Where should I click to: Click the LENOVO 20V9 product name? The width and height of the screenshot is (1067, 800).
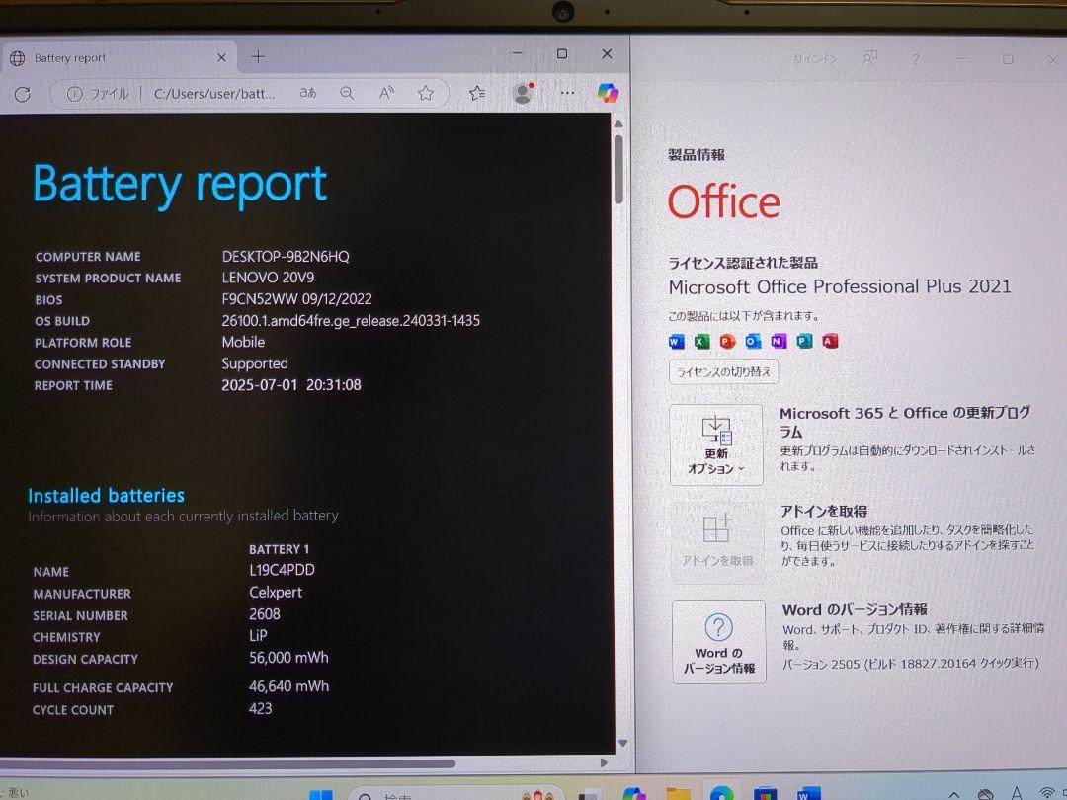[268, 278]
